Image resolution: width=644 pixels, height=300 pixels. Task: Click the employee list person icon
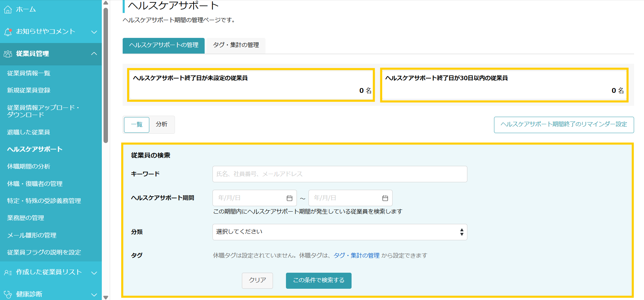[x=8, y=272]
